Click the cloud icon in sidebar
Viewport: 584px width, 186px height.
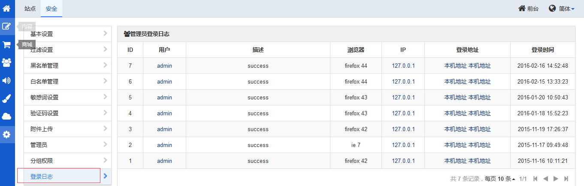6,117
